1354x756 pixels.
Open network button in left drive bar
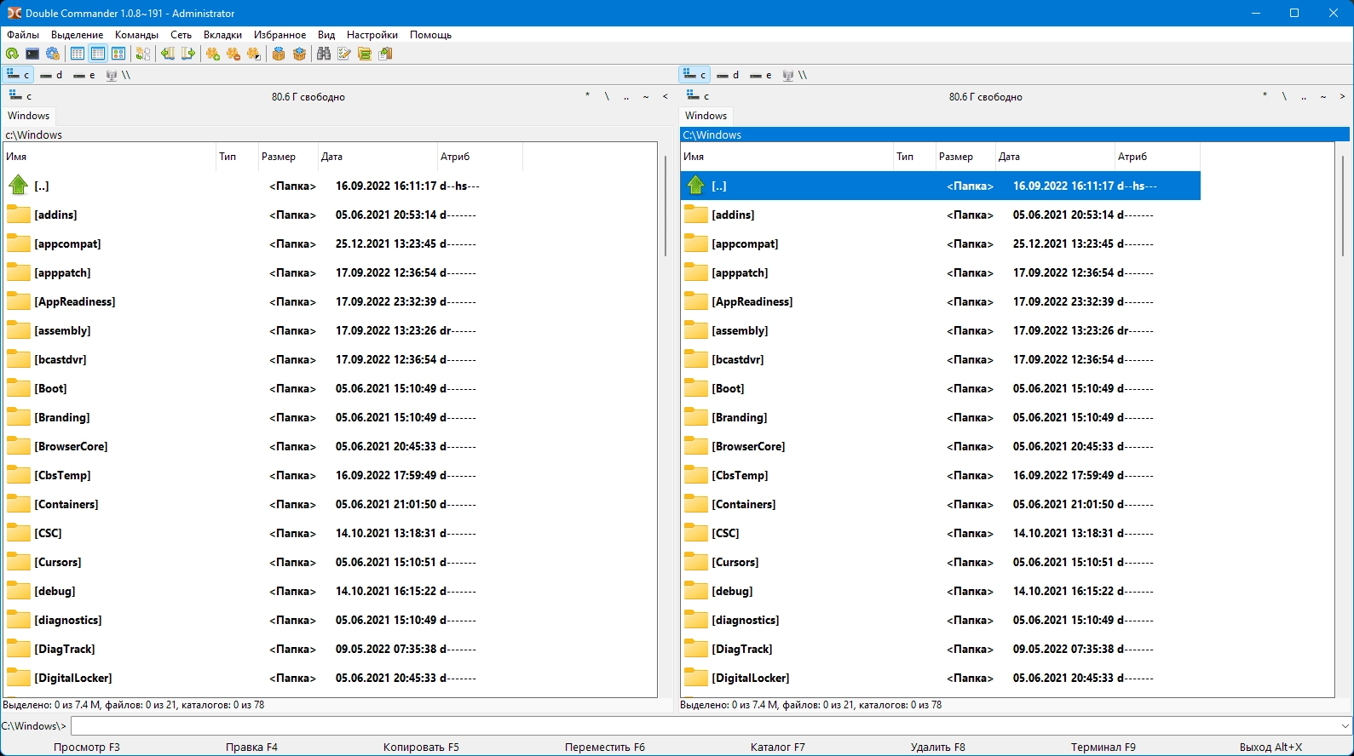[x=118, y=75]
